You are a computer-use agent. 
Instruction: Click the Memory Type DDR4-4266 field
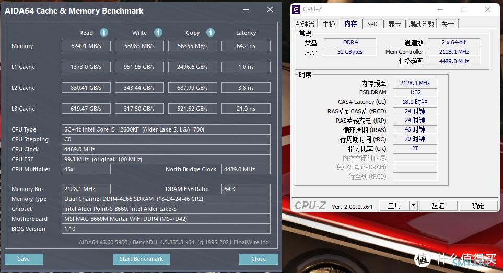(x=166, y=199)
